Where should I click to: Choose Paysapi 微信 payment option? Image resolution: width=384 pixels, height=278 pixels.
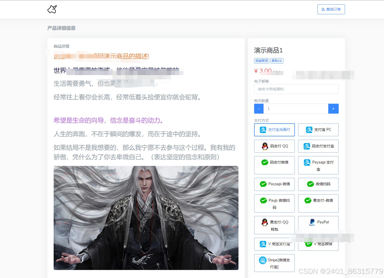pyautogui.click(x=274, y=184)
